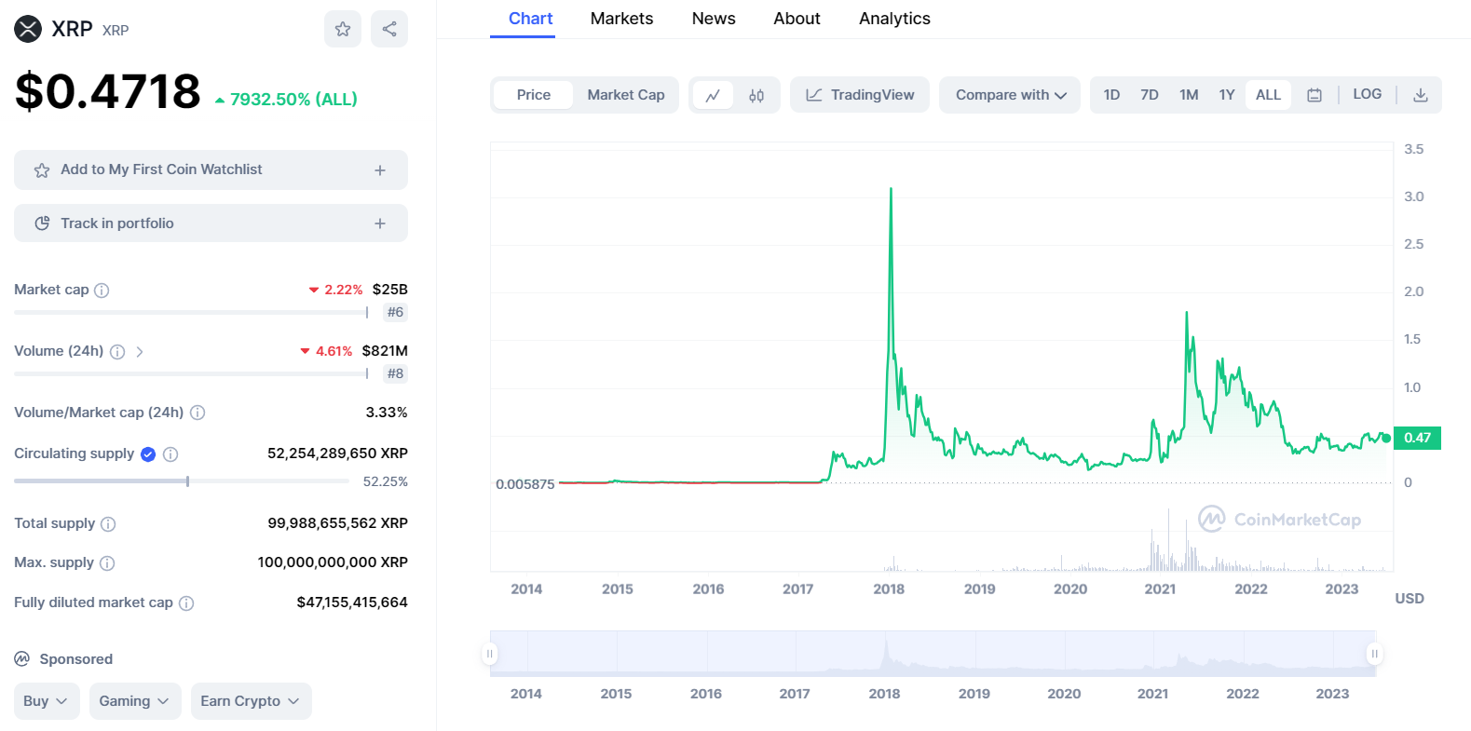This screenshot has width=1471, height=731.
Task: Click Track in portfolio button
Action: point(211,223)
